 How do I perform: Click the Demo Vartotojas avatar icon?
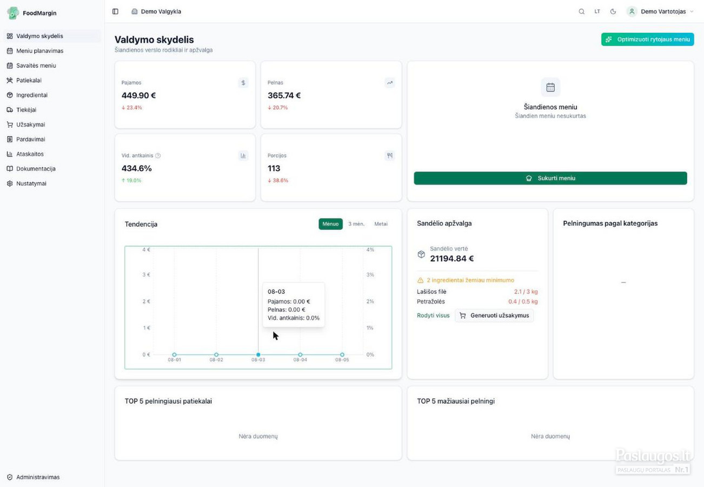[632, 11]
